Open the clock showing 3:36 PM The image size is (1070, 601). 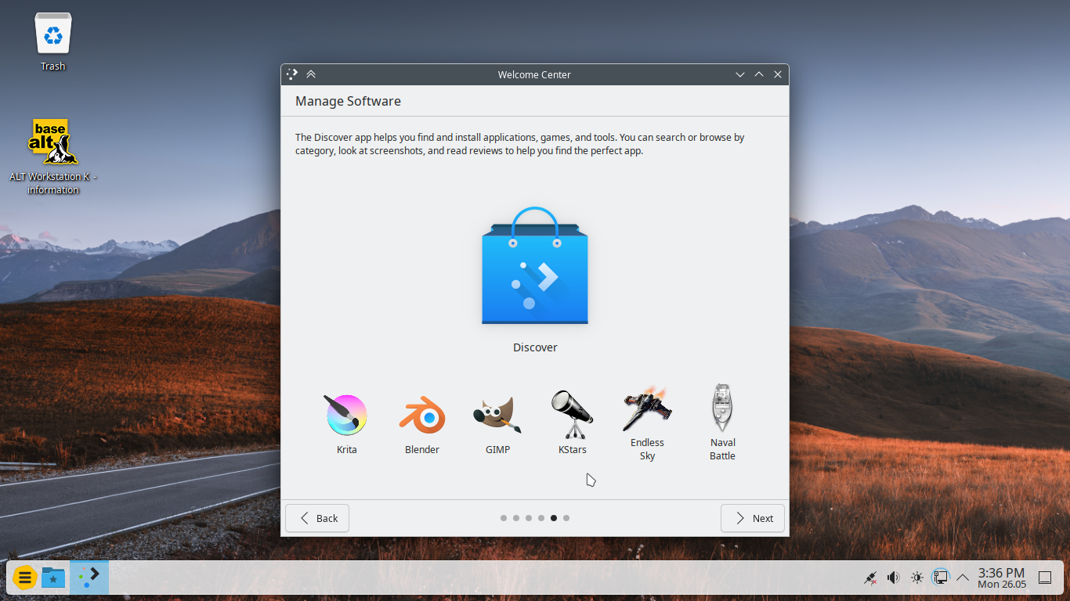1001,578
